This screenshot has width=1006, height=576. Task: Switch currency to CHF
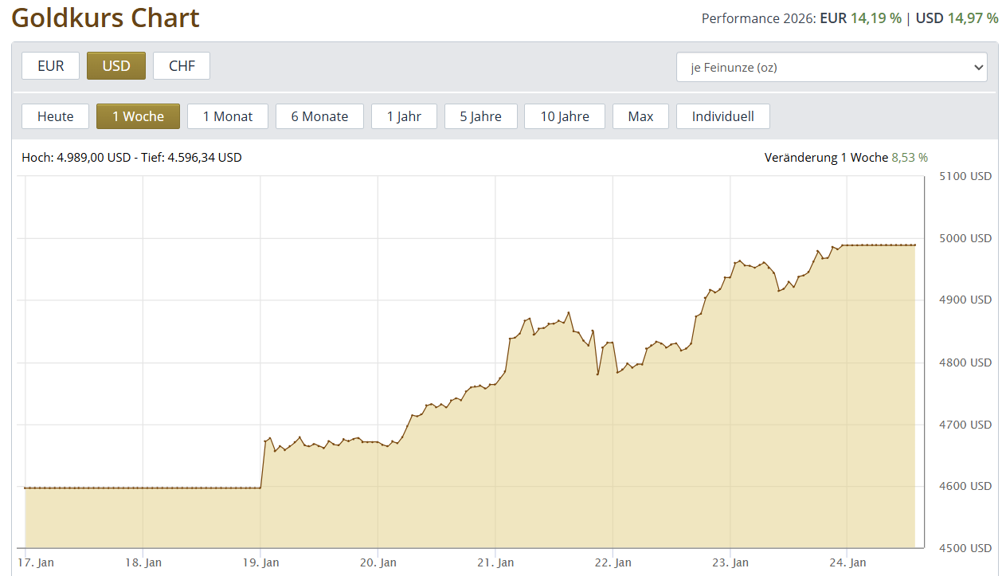point(182,66)
